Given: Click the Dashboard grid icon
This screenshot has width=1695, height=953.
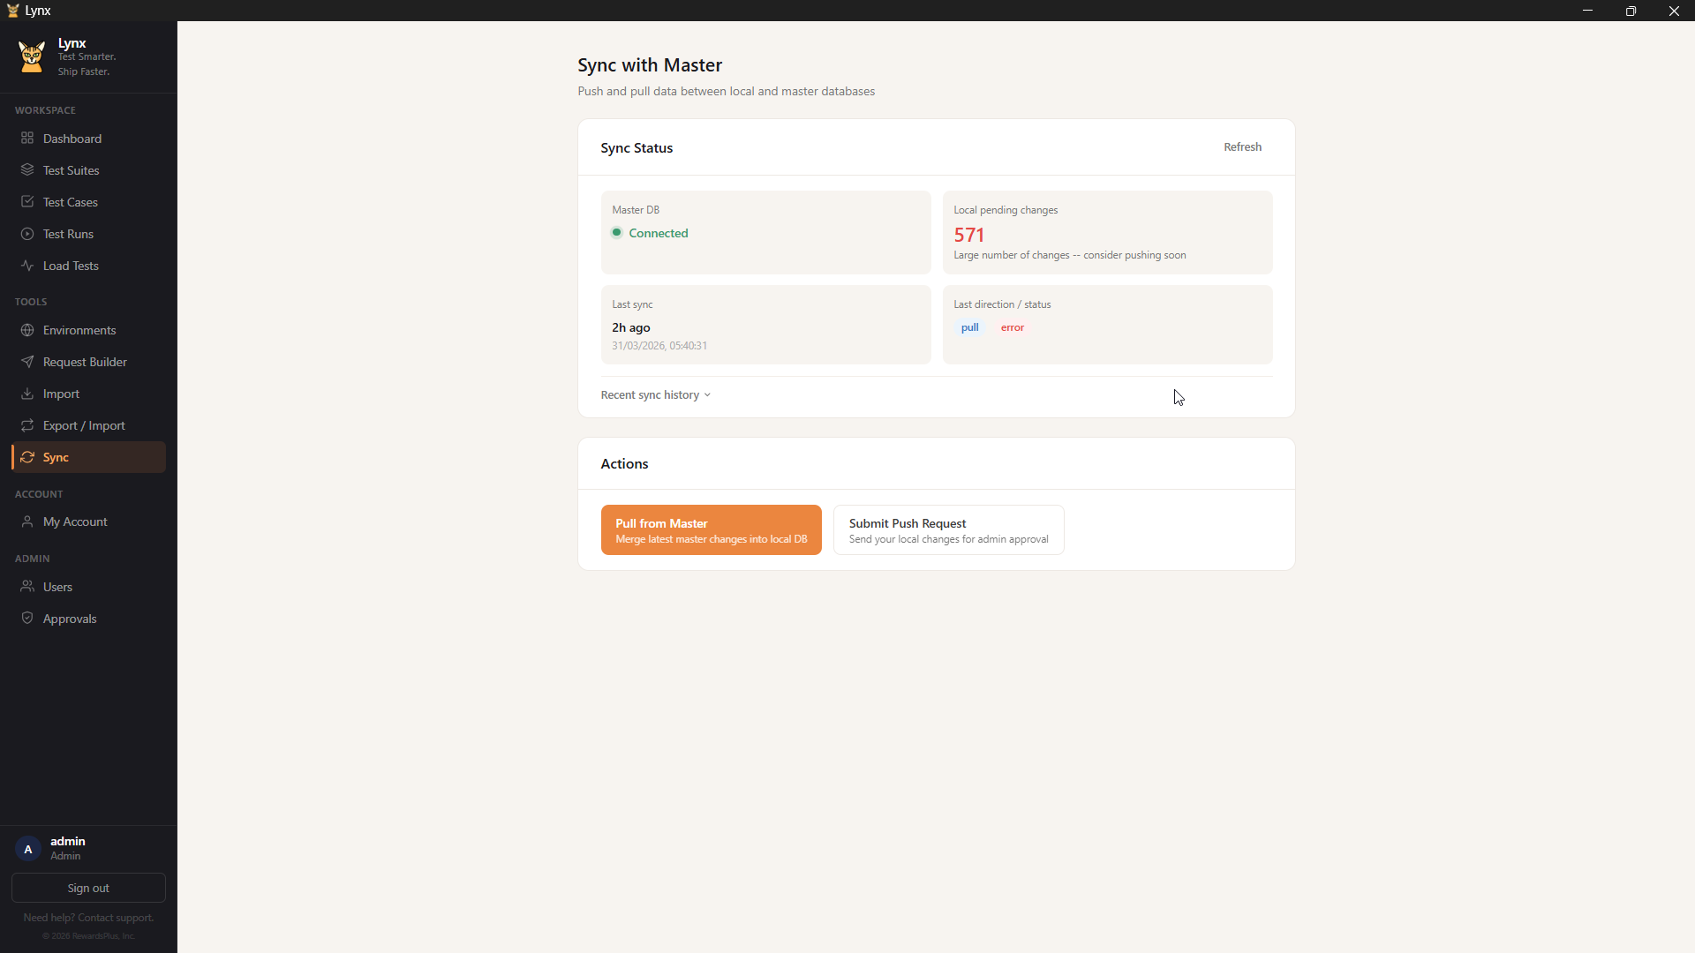Looking at the screenshot, I should (27, 139).
